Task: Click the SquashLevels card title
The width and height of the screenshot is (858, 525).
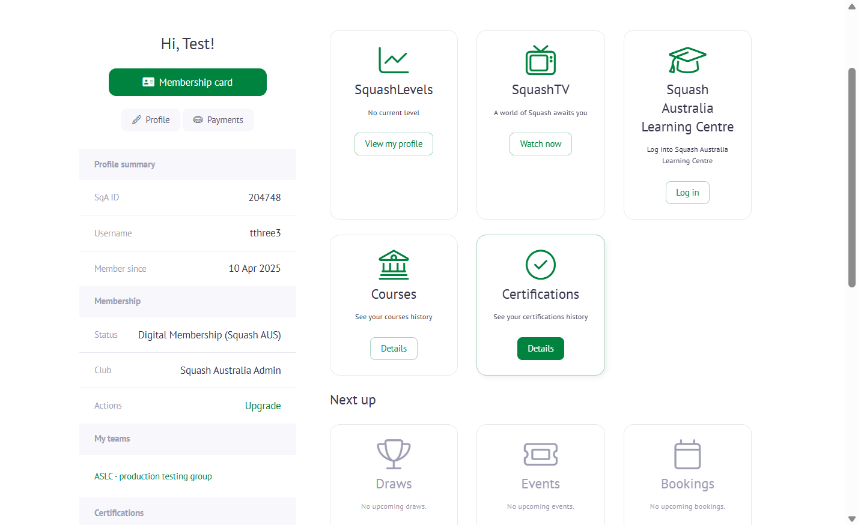Action: pos(394,90)
